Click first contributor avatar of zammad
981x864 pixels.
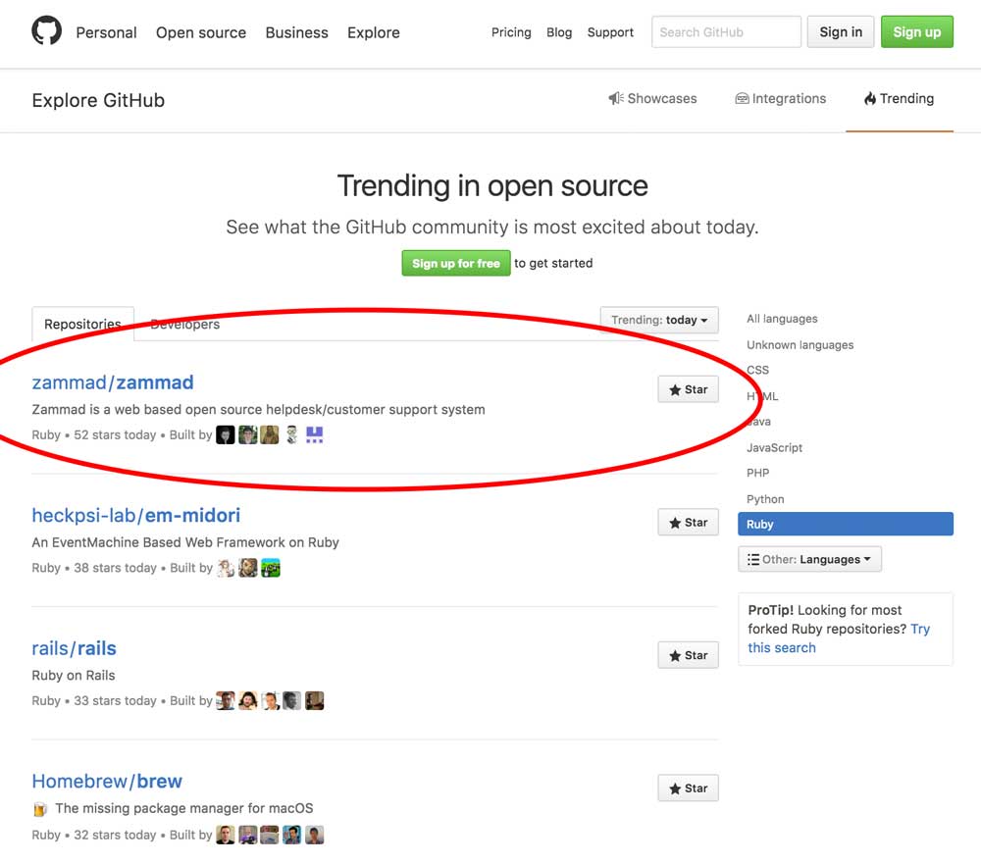click(226, 434)
